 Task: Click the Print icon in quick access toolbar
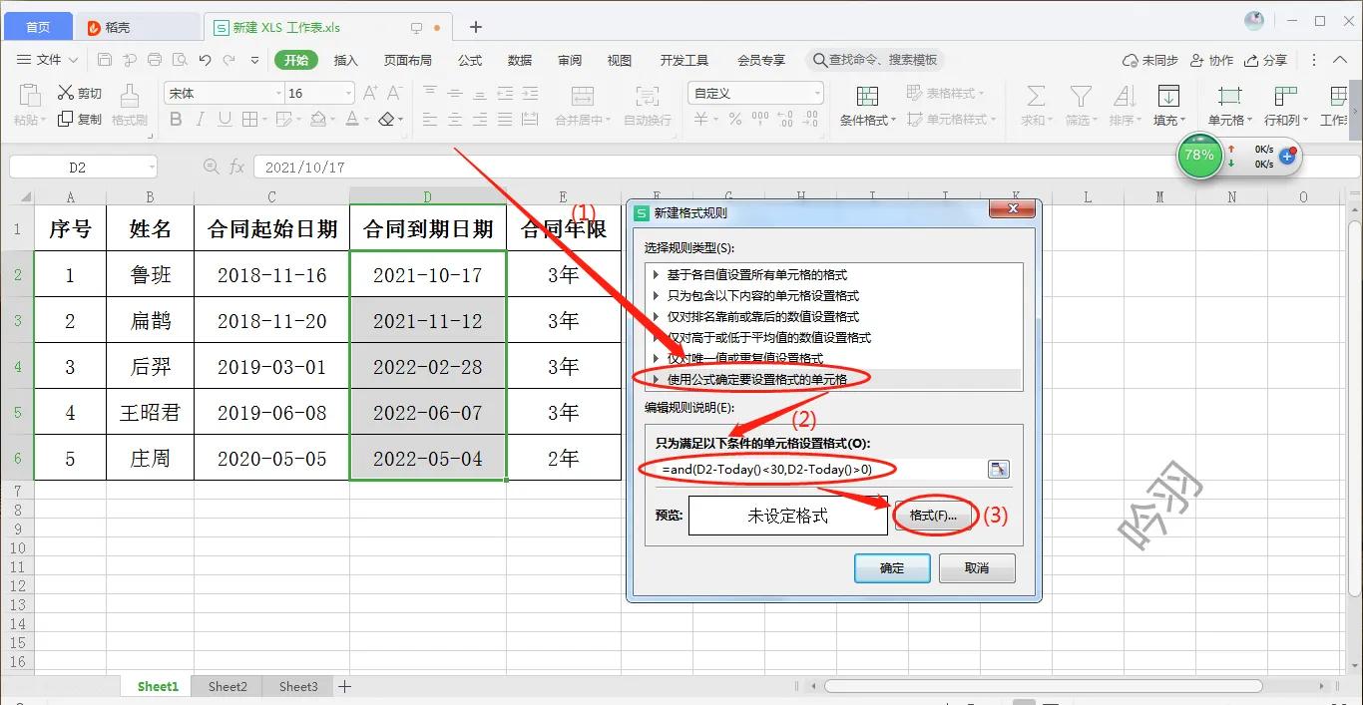(154, 60)
